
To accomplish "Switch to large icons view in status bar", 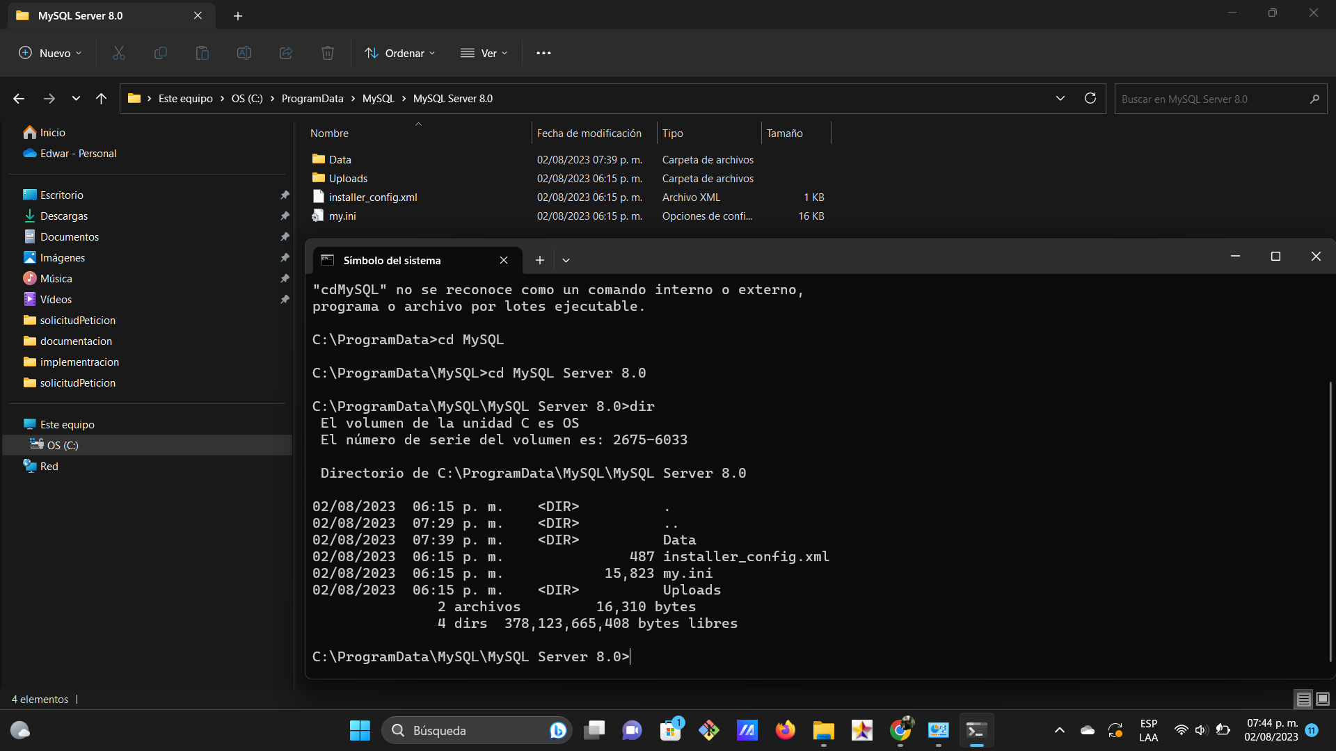I will [1323, 699].
